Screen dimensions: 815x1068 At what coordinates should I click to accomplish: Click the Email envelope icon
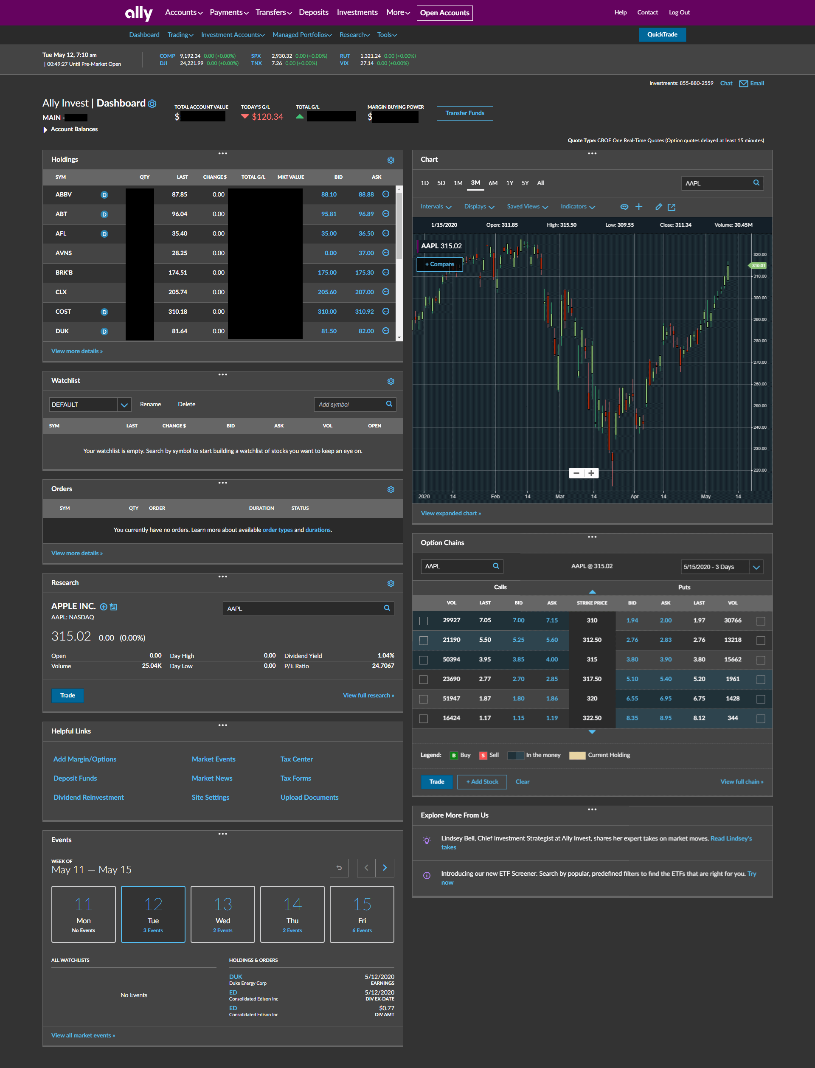pos(743,84)
